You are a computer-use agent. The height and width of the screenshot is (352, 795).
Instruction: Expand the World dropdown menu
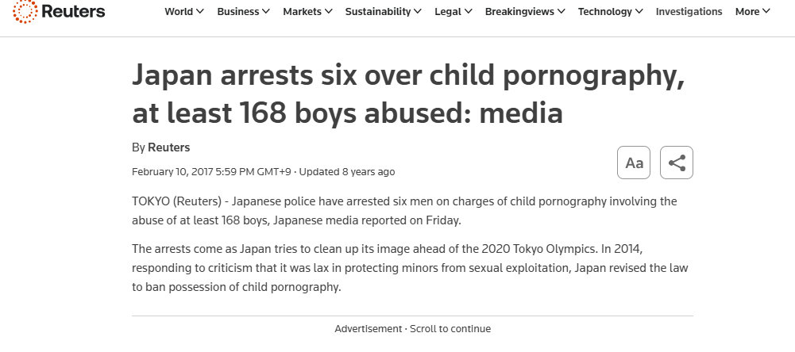(183, 12)
